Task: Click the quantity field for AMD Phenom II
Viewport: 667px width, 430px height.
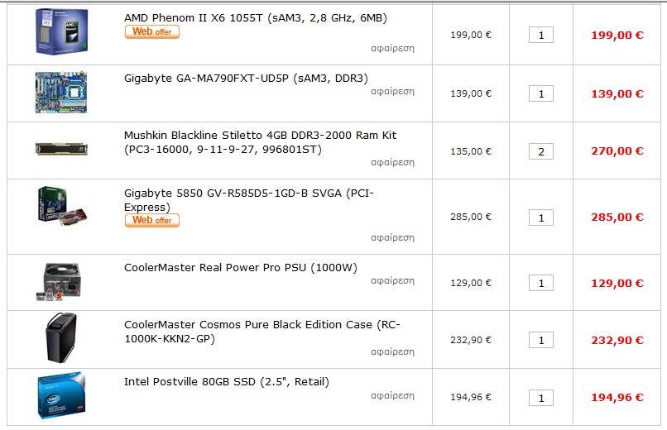Action: pyautogui.click(x=541, y=36)
